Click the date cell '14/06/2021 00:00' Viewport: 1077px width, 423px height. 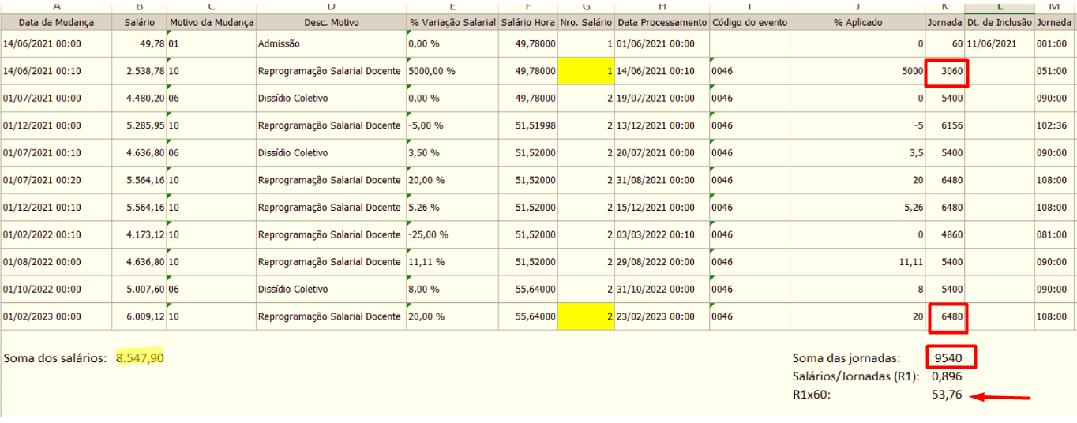pos(55,44)
